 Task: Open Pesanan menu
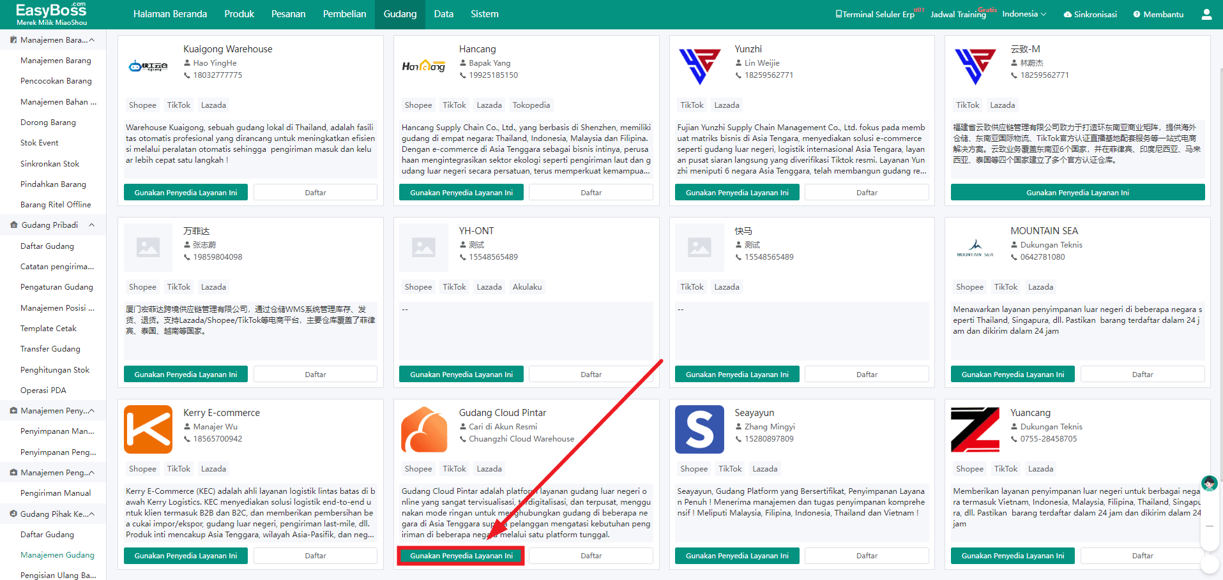pos(289,14)
